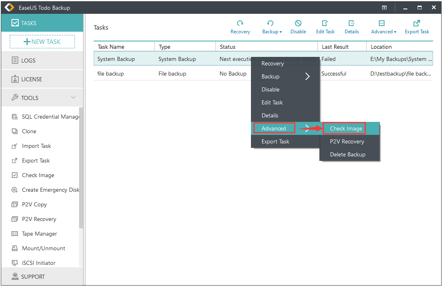442x286 pixels.
Task: Select Check Image in the Advanced submenu
Action: [x=350, y=128]
